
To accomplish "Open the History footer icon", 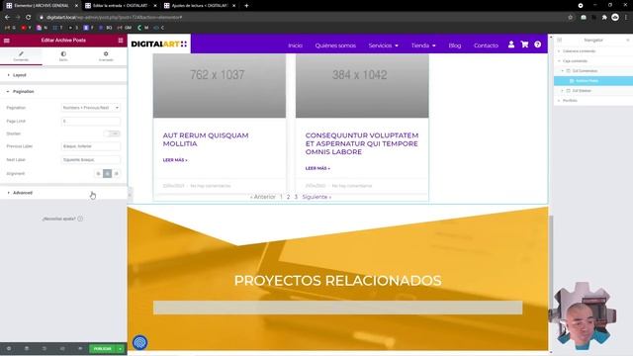I will pos(45,348).
